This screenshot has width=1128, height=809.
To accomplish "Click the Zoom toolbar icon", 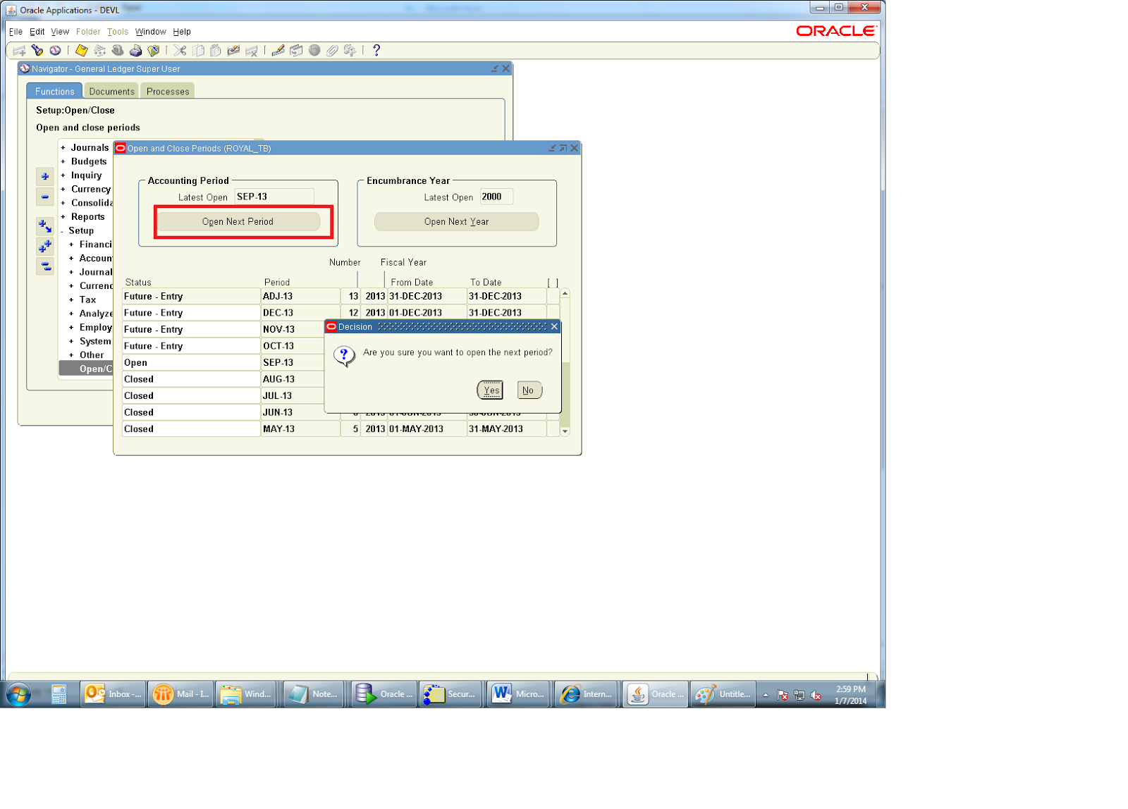I will pos(296,51).
